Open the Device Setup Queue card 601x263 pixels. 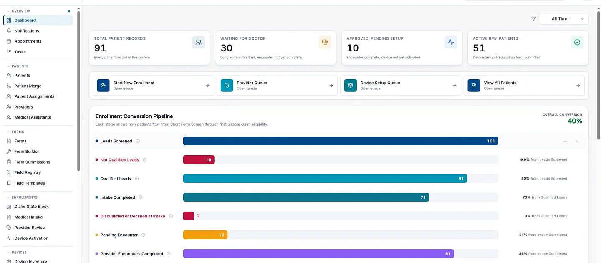tap(400, 86)
